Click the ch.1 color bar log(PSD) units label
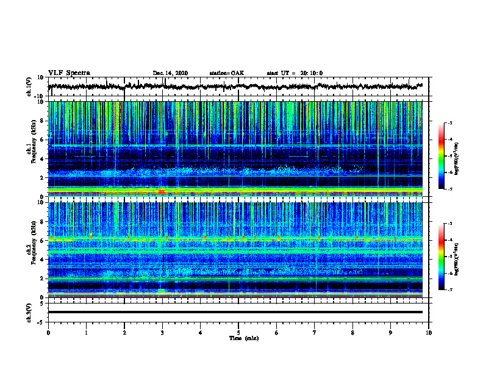This screenshot has height=373, width=483. click(457, 159)
